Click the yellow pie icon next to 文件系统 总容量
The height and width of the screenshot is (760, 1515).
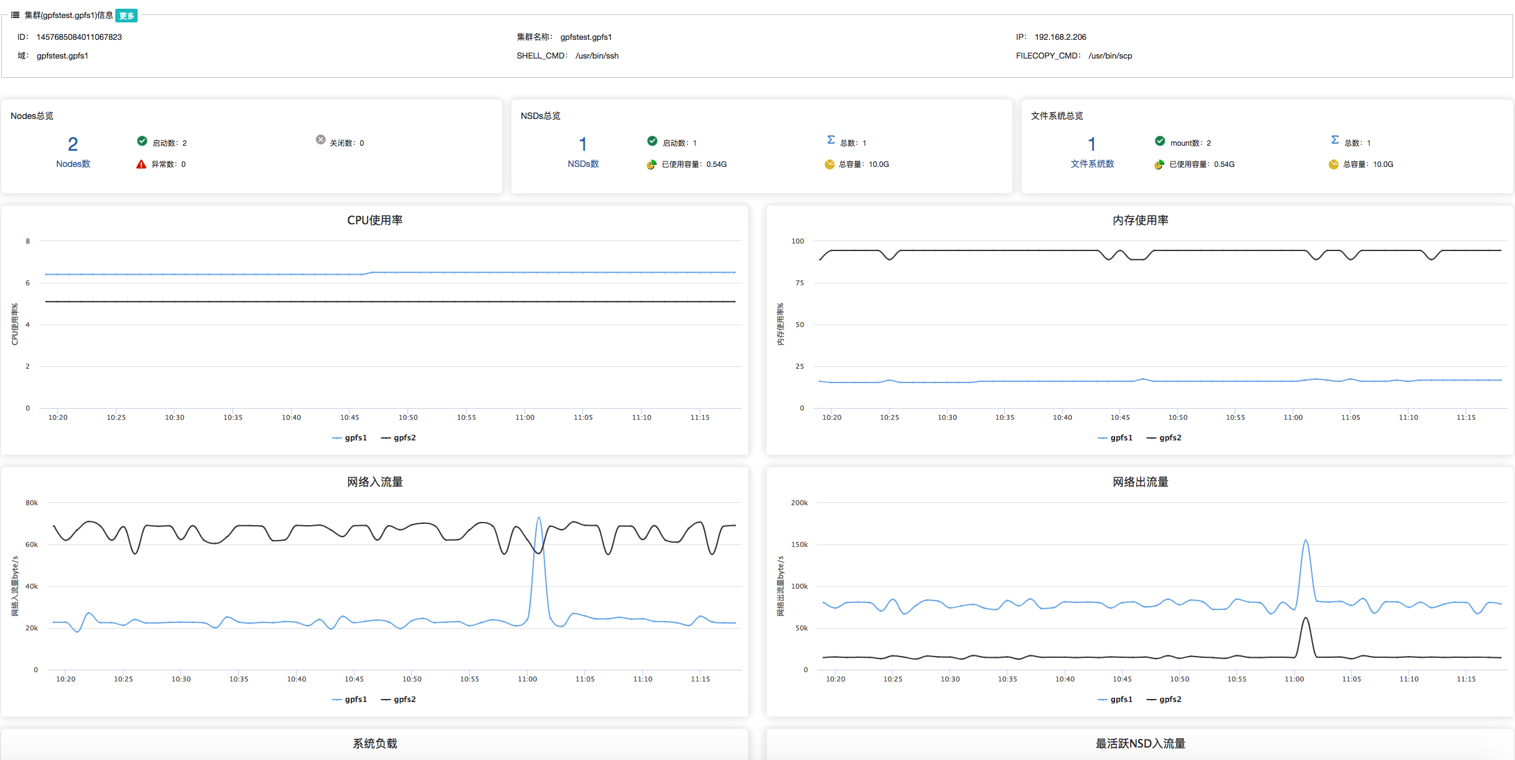[x=1334, y=164]
